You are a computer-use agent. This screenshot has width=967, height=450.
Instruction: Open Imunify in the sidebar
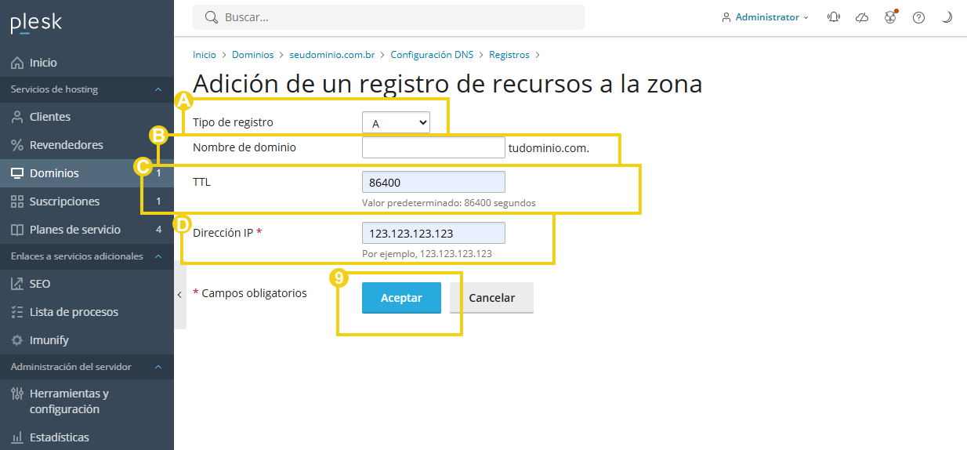click(87, 340)
